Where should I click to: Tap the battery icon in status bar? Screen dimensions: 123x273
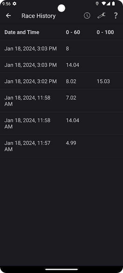click(x=113, y=3)
